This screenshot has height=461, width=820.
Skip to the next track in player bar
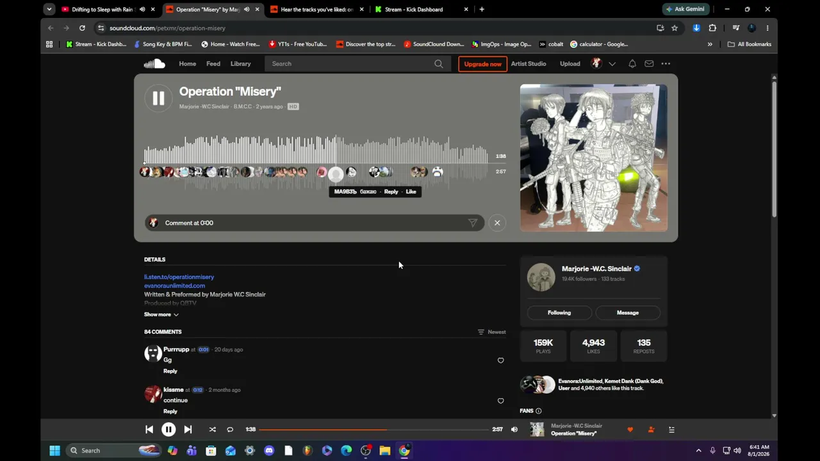(x=188, y=430)
